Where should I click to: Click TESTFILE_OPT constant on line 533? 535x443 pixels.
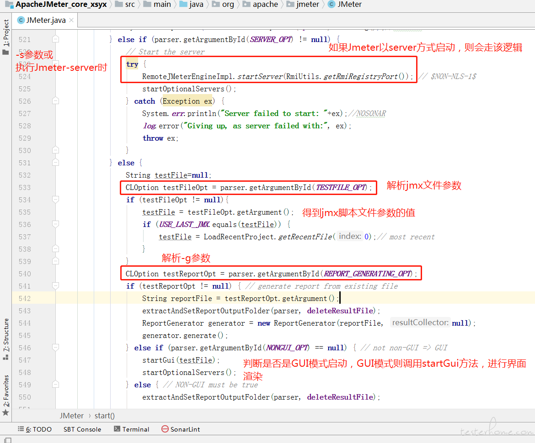click(x=341, y=187)
